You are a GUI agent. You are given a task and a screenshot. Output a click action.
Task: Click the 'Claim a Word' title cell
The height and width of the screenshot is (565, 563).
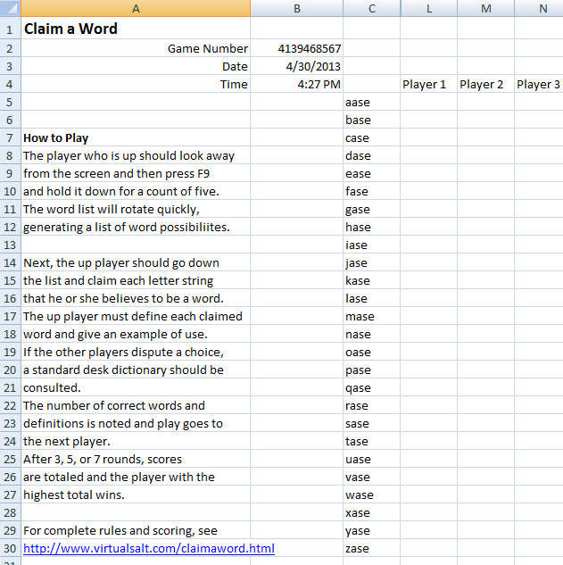[x=136, y=28]
